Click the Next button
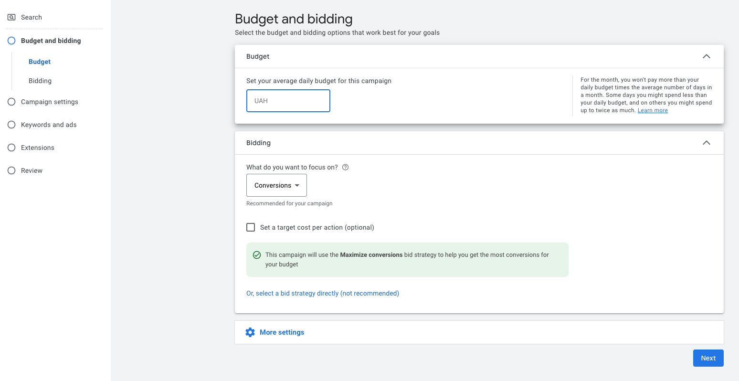739x381 pixels. 708,358
